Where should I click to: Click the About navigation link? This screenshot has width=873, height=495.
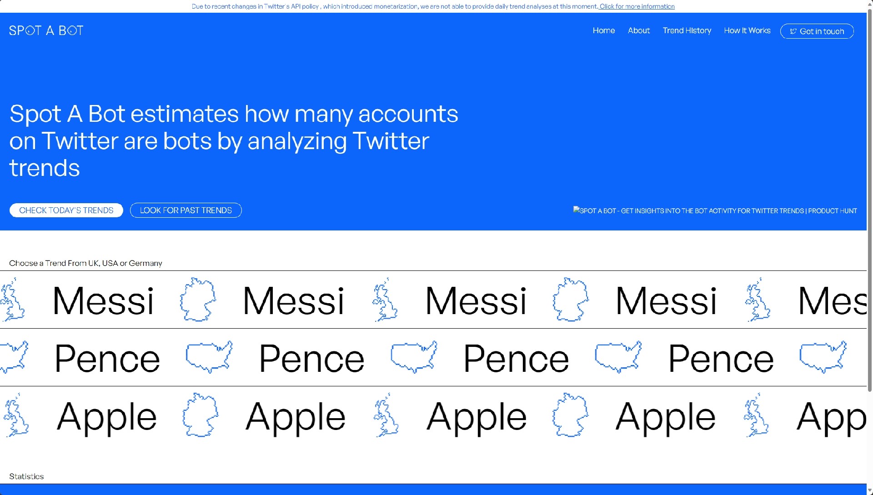(x=638, y=30)
